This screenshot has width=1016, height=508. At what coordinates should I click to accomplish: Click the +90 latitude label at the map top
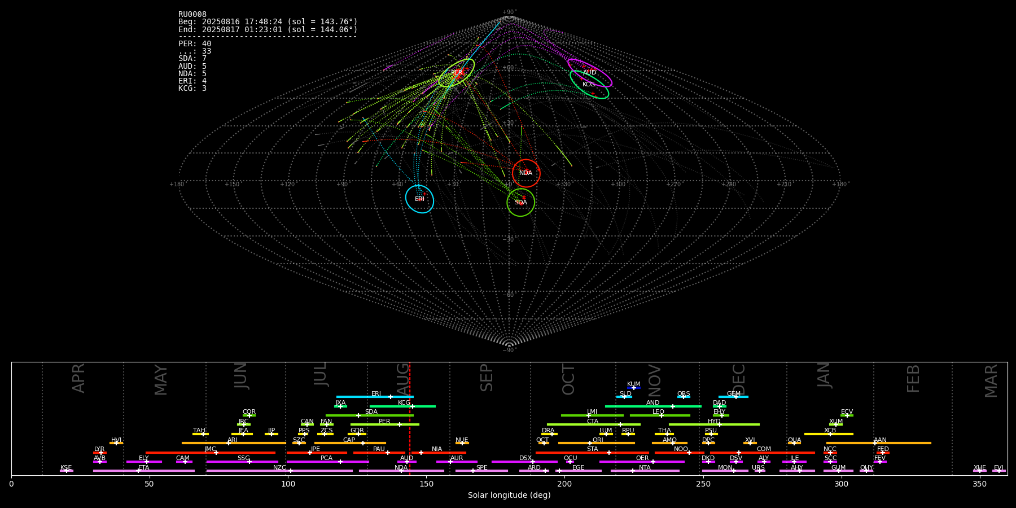pos(509,12)
